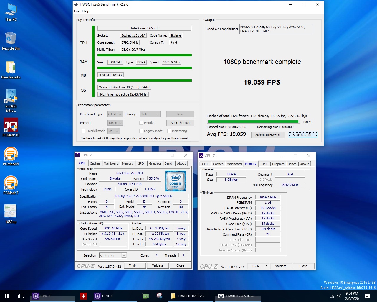Open the Help menu in HWBOT
Screen dimensions: 377x302
click(85, 11)
